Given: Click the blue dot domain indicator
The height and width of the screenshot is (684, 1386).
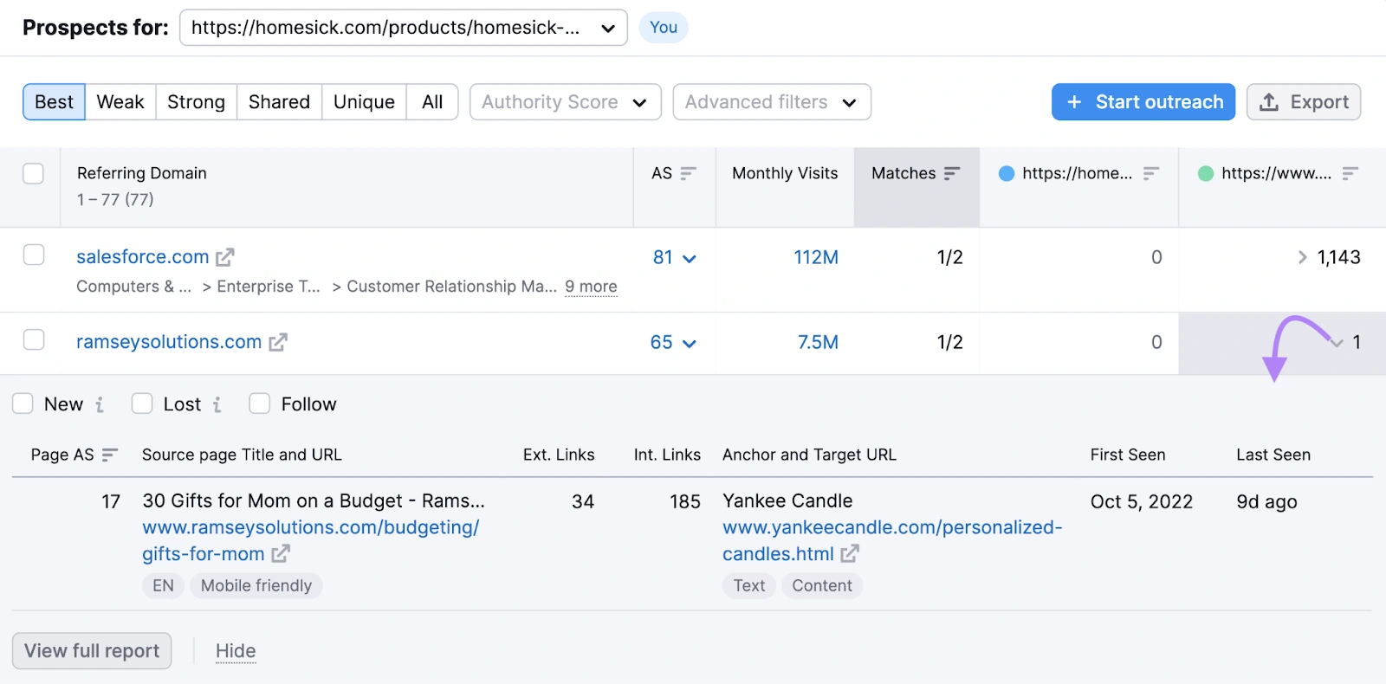Looking at the screenshot, I should [1007, 173].
